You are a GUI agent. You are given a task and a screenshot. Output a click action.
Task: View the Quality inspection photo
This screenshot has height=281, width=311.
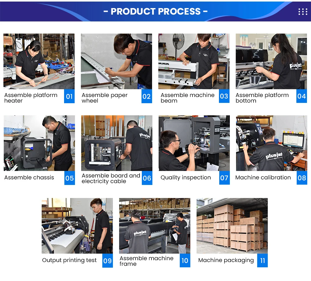click(194, 143)
